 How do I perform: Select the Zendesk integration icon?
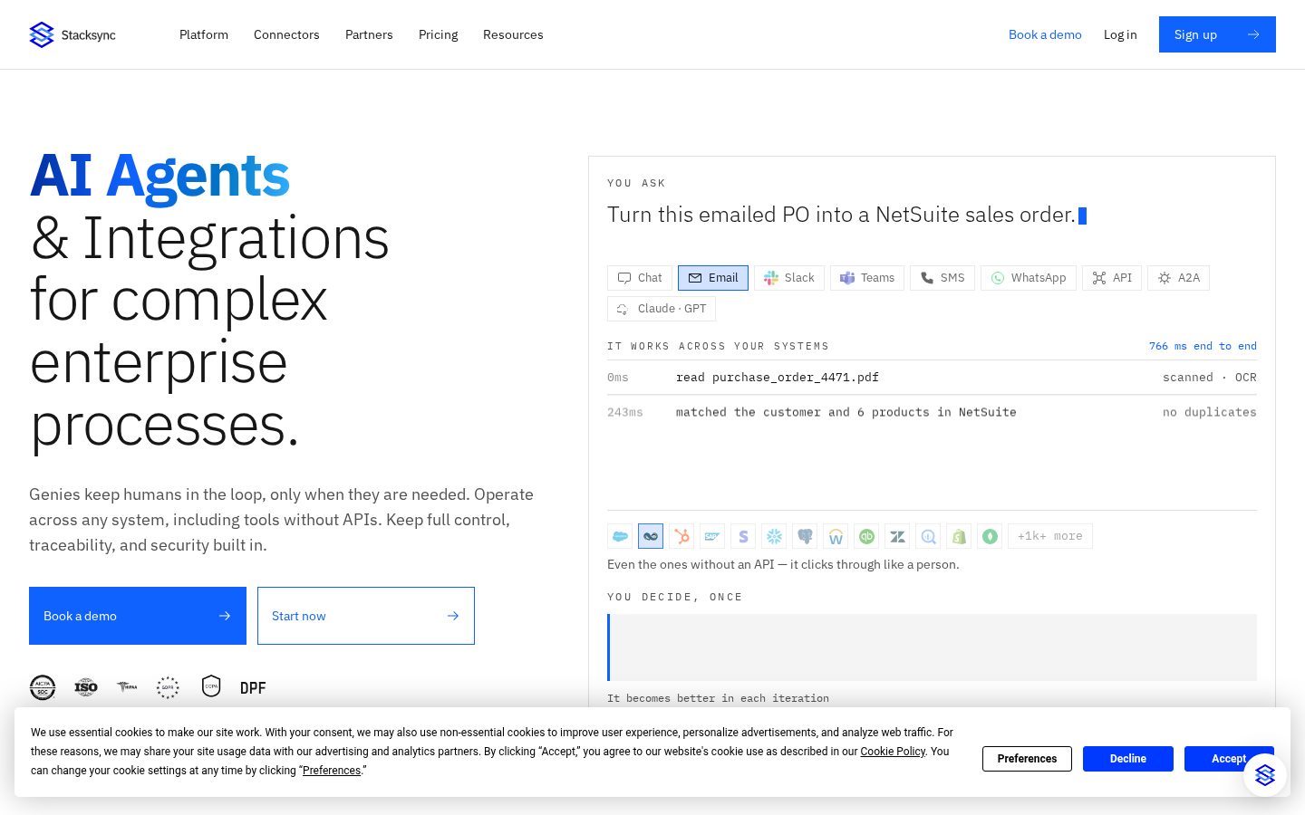click(x=897, y=536)
